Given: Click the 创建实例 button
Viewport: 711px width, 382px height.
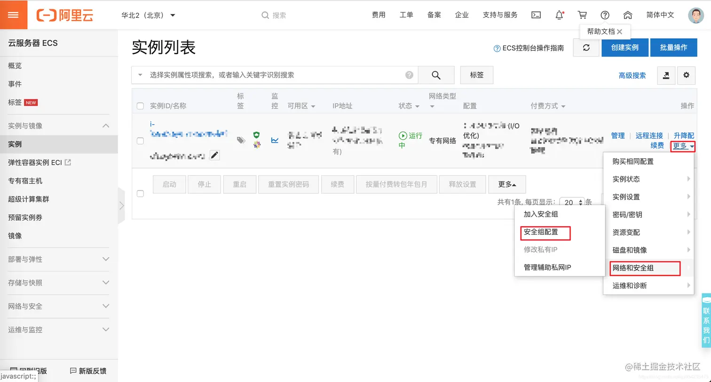Looking at the screenshot, I should pyautogui.click(x=624, y=48).
